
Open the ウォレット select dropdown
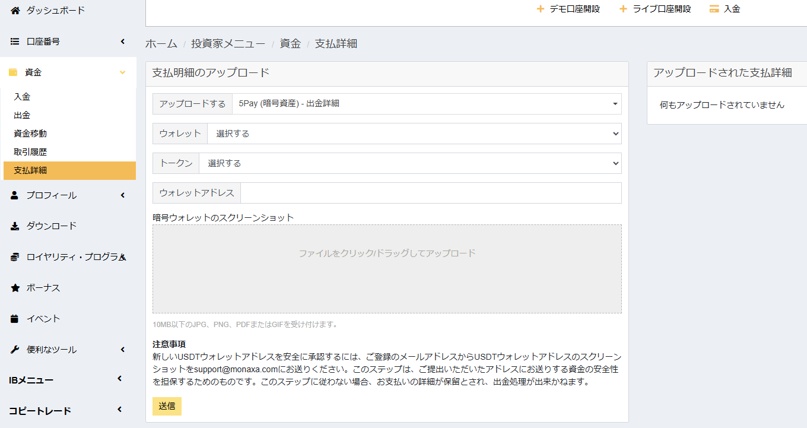[414, 134]
